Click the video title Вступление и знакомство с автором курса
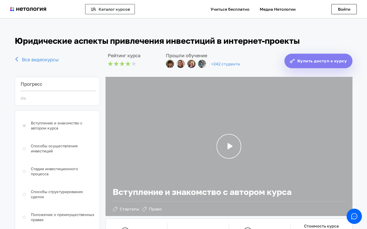The image size is (367, 229). [x=202, y=192]
